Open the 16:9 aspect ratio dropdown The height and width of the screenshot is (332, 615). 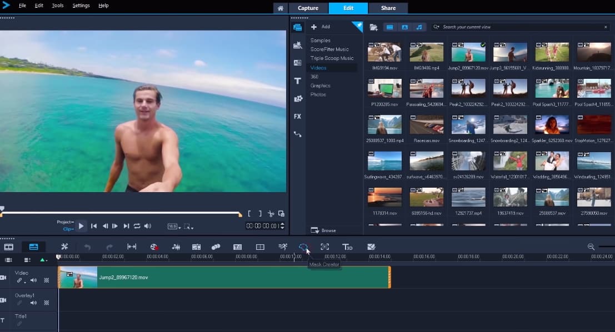coord(173,227)
